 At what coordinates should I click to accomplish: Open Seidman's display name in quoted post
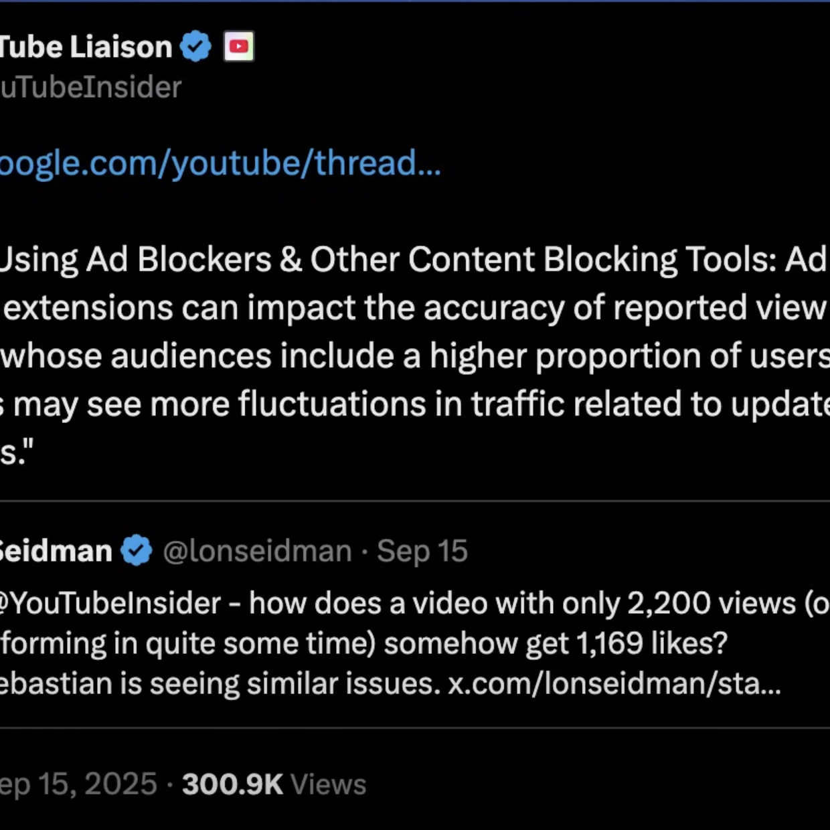point(56,551)
